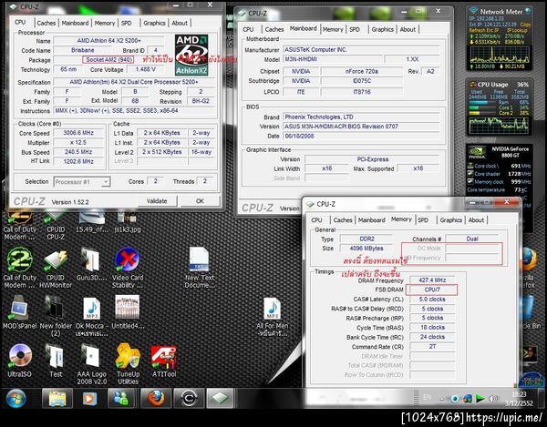Open All For Men MP3 file
The height and width of the screenshot is (427, 547).
pyautogui.click(x=272, y=316)
